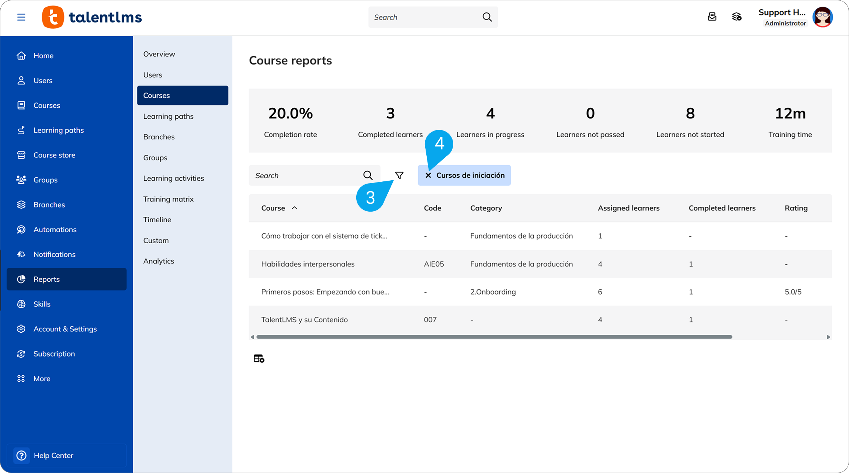Open the TalentLMS y su Contenido course
849x473 pixels.
(x=304, y=320)
